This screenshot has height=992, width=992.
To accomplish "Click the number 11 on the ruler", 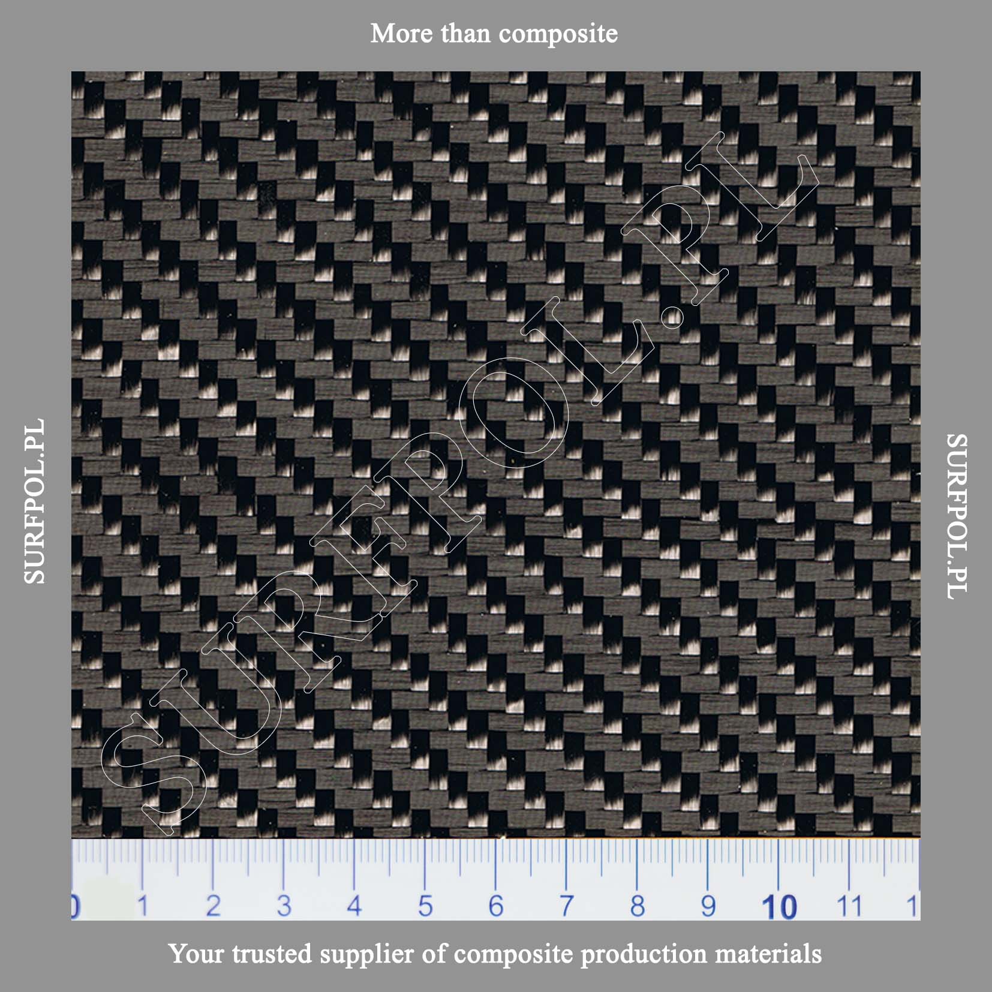I will [x=849, y=906].
